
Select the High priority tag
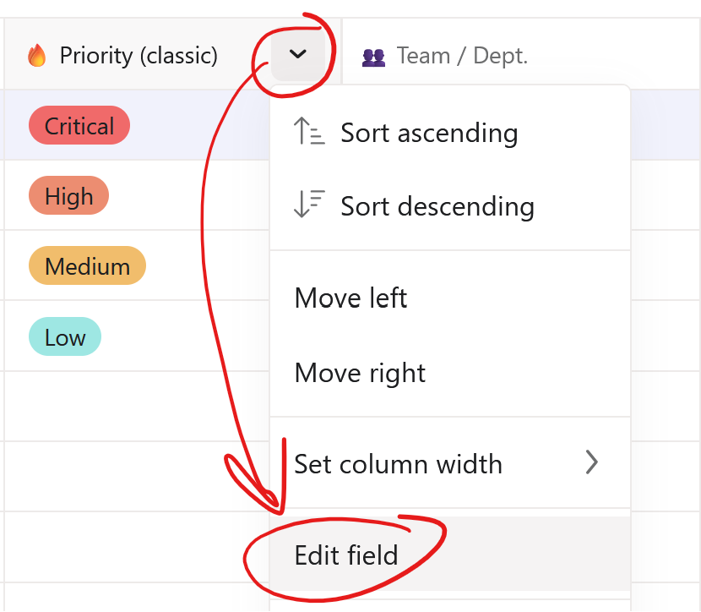68,196
